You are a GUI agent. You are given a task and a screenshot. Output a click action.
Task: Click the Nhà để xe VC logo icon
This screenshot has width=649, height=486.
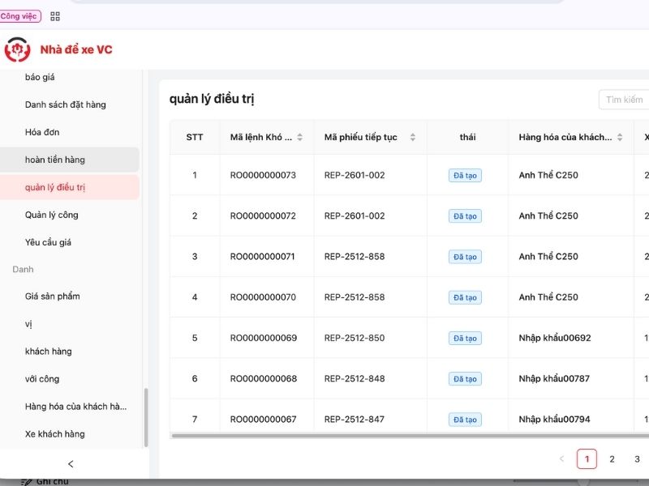[17, 50]
